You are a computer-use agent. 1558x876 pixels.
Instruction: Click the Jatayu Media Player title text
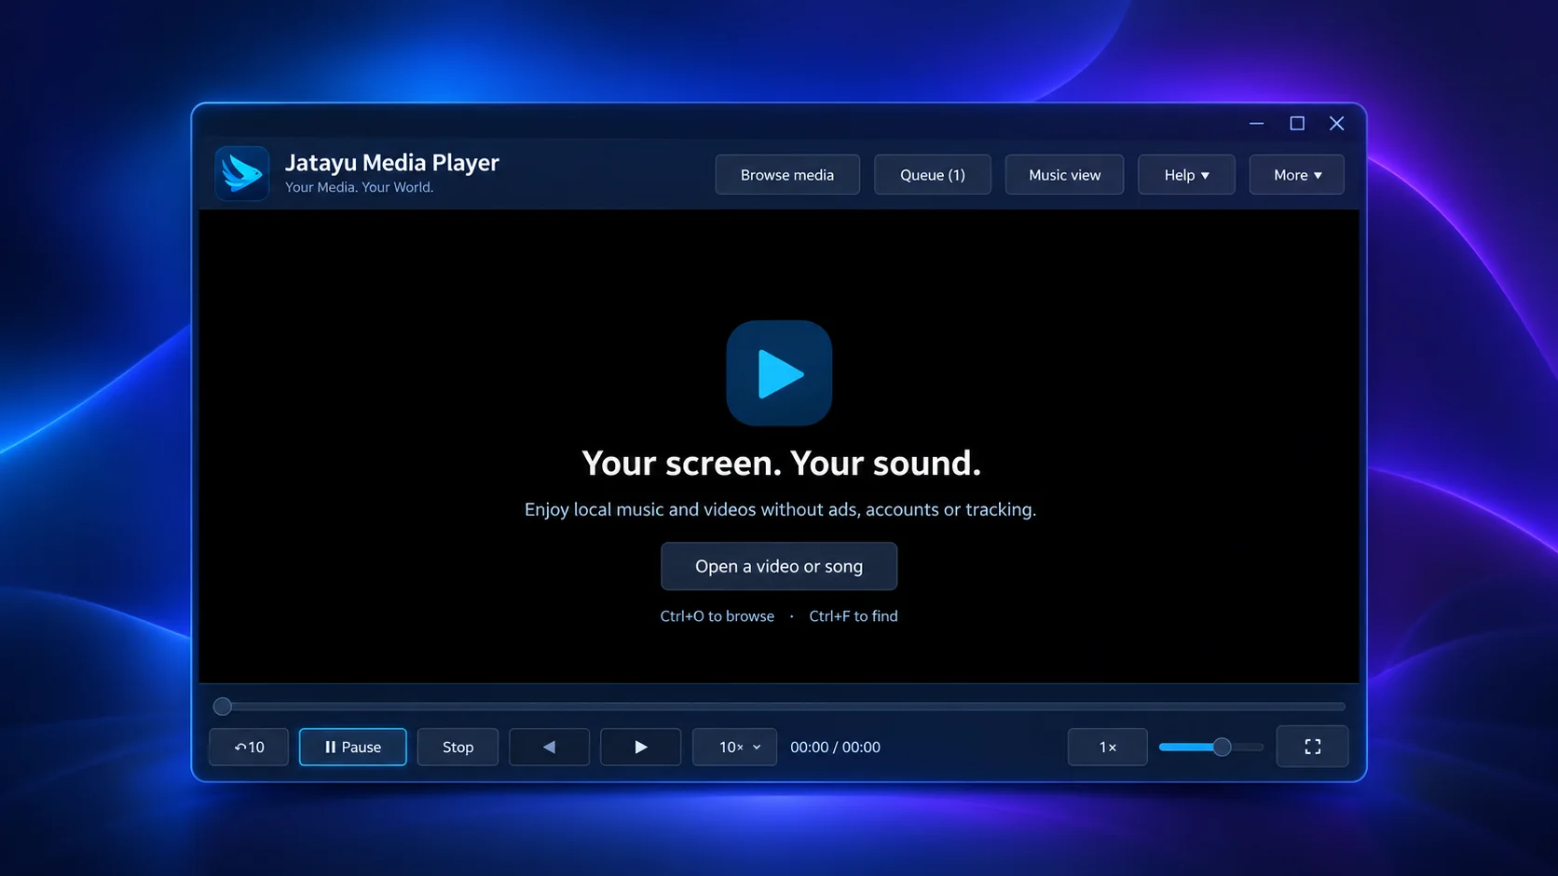click(x=391, y=163)
